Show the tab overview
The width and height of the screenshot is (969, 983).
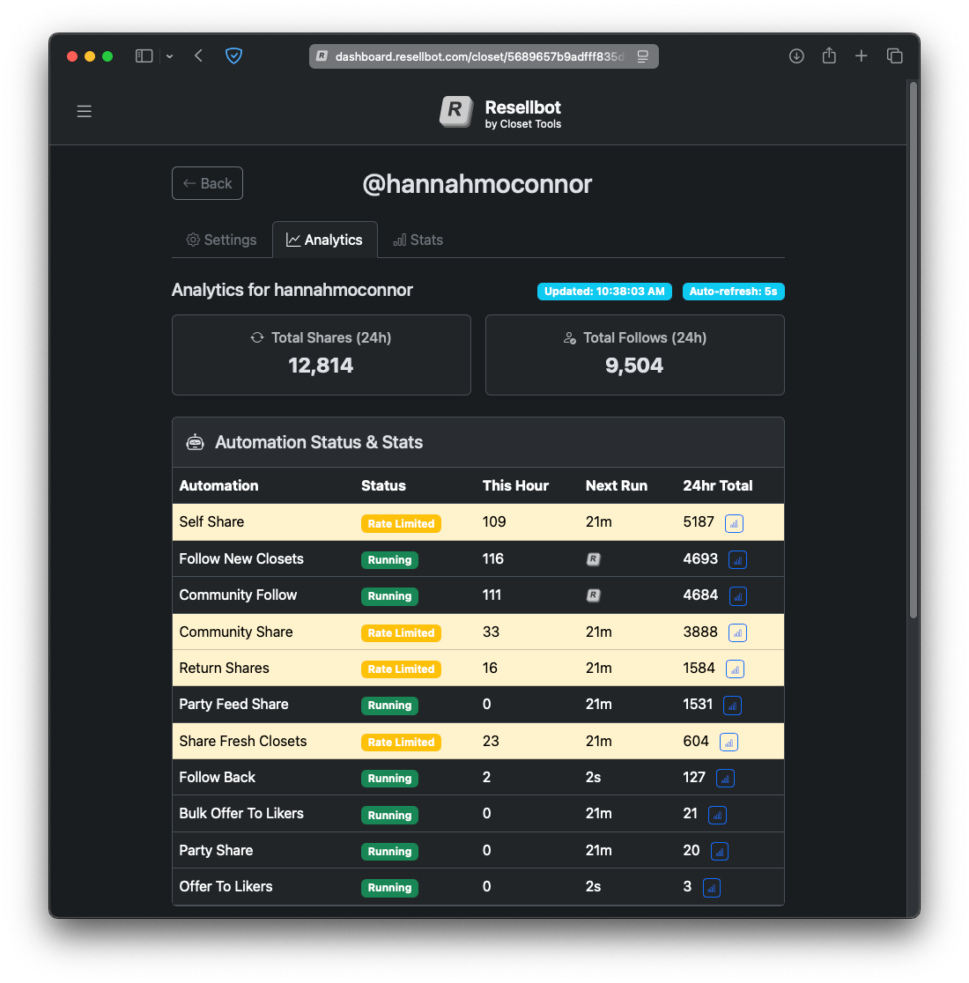[894, 55]
